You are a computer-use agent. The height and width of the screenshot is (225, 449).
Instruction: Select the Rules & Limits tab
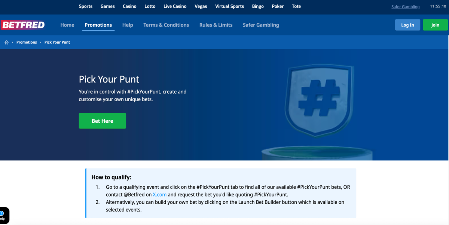[x=216, y=25]
